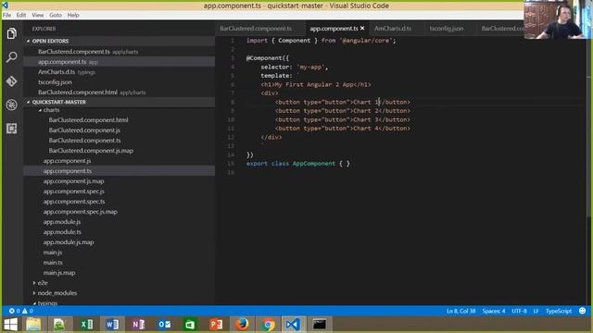
Task: Close the app.component.ts editor tab
Action: click(362, 29)
